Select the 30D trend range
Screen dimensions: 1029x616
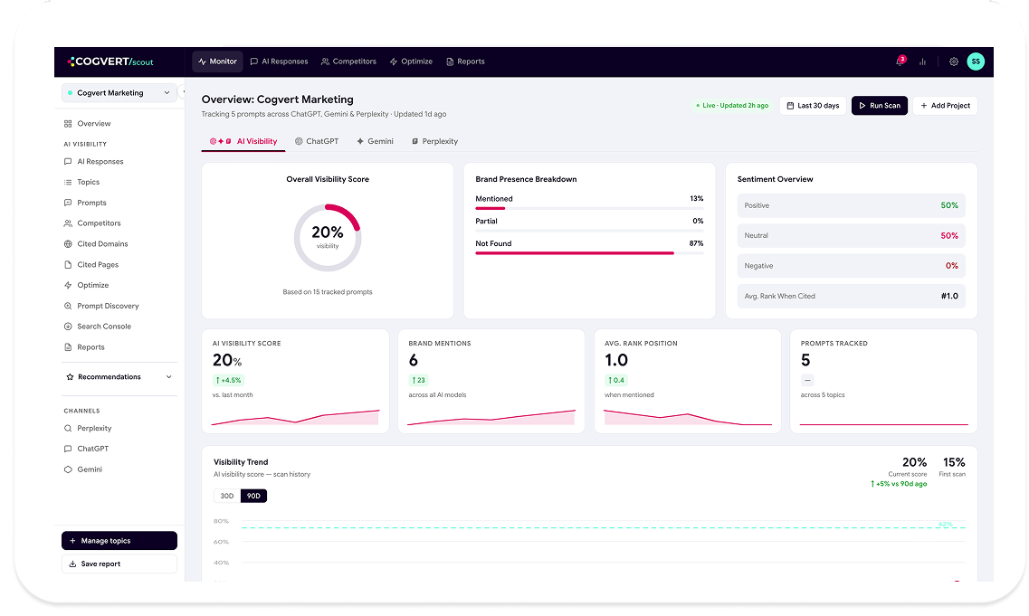[x=227, y=496]
